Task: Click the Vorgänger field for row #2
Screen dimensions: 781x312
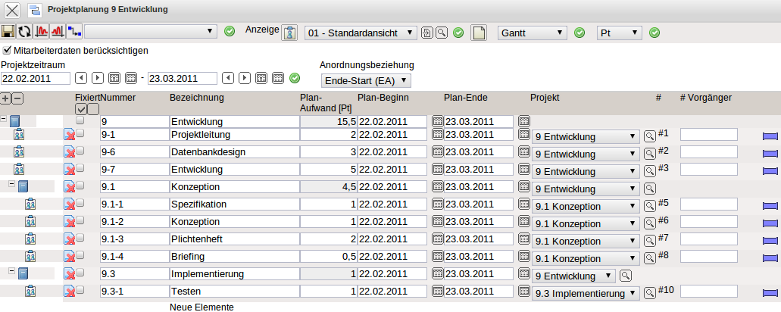Action: click(709, 151)
